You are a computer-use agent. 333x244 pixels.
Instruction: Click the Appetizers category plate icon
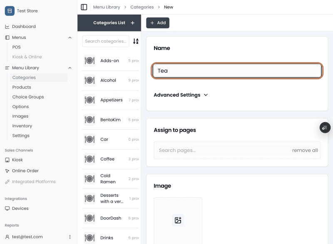[89, 100]
